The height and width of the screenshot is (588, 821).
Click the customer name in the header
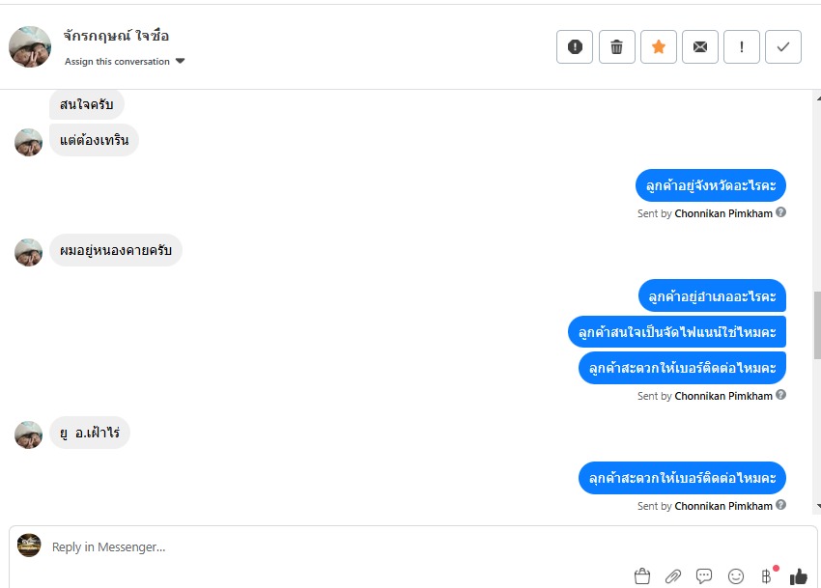116,36
